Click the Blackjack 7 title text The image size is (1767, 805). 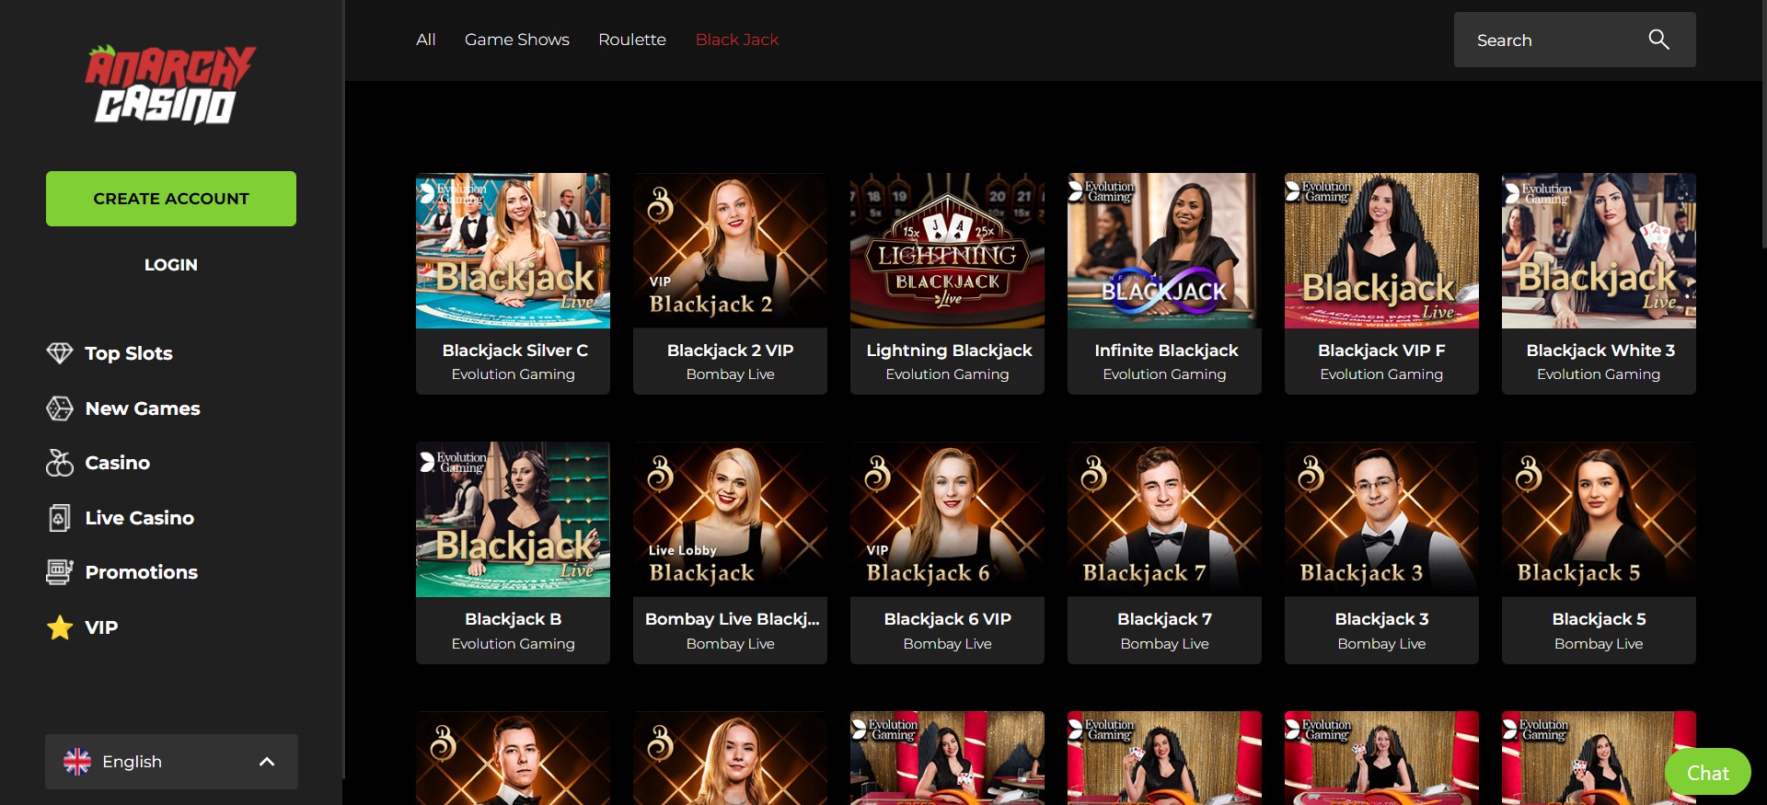click(x=1164, y=619)
